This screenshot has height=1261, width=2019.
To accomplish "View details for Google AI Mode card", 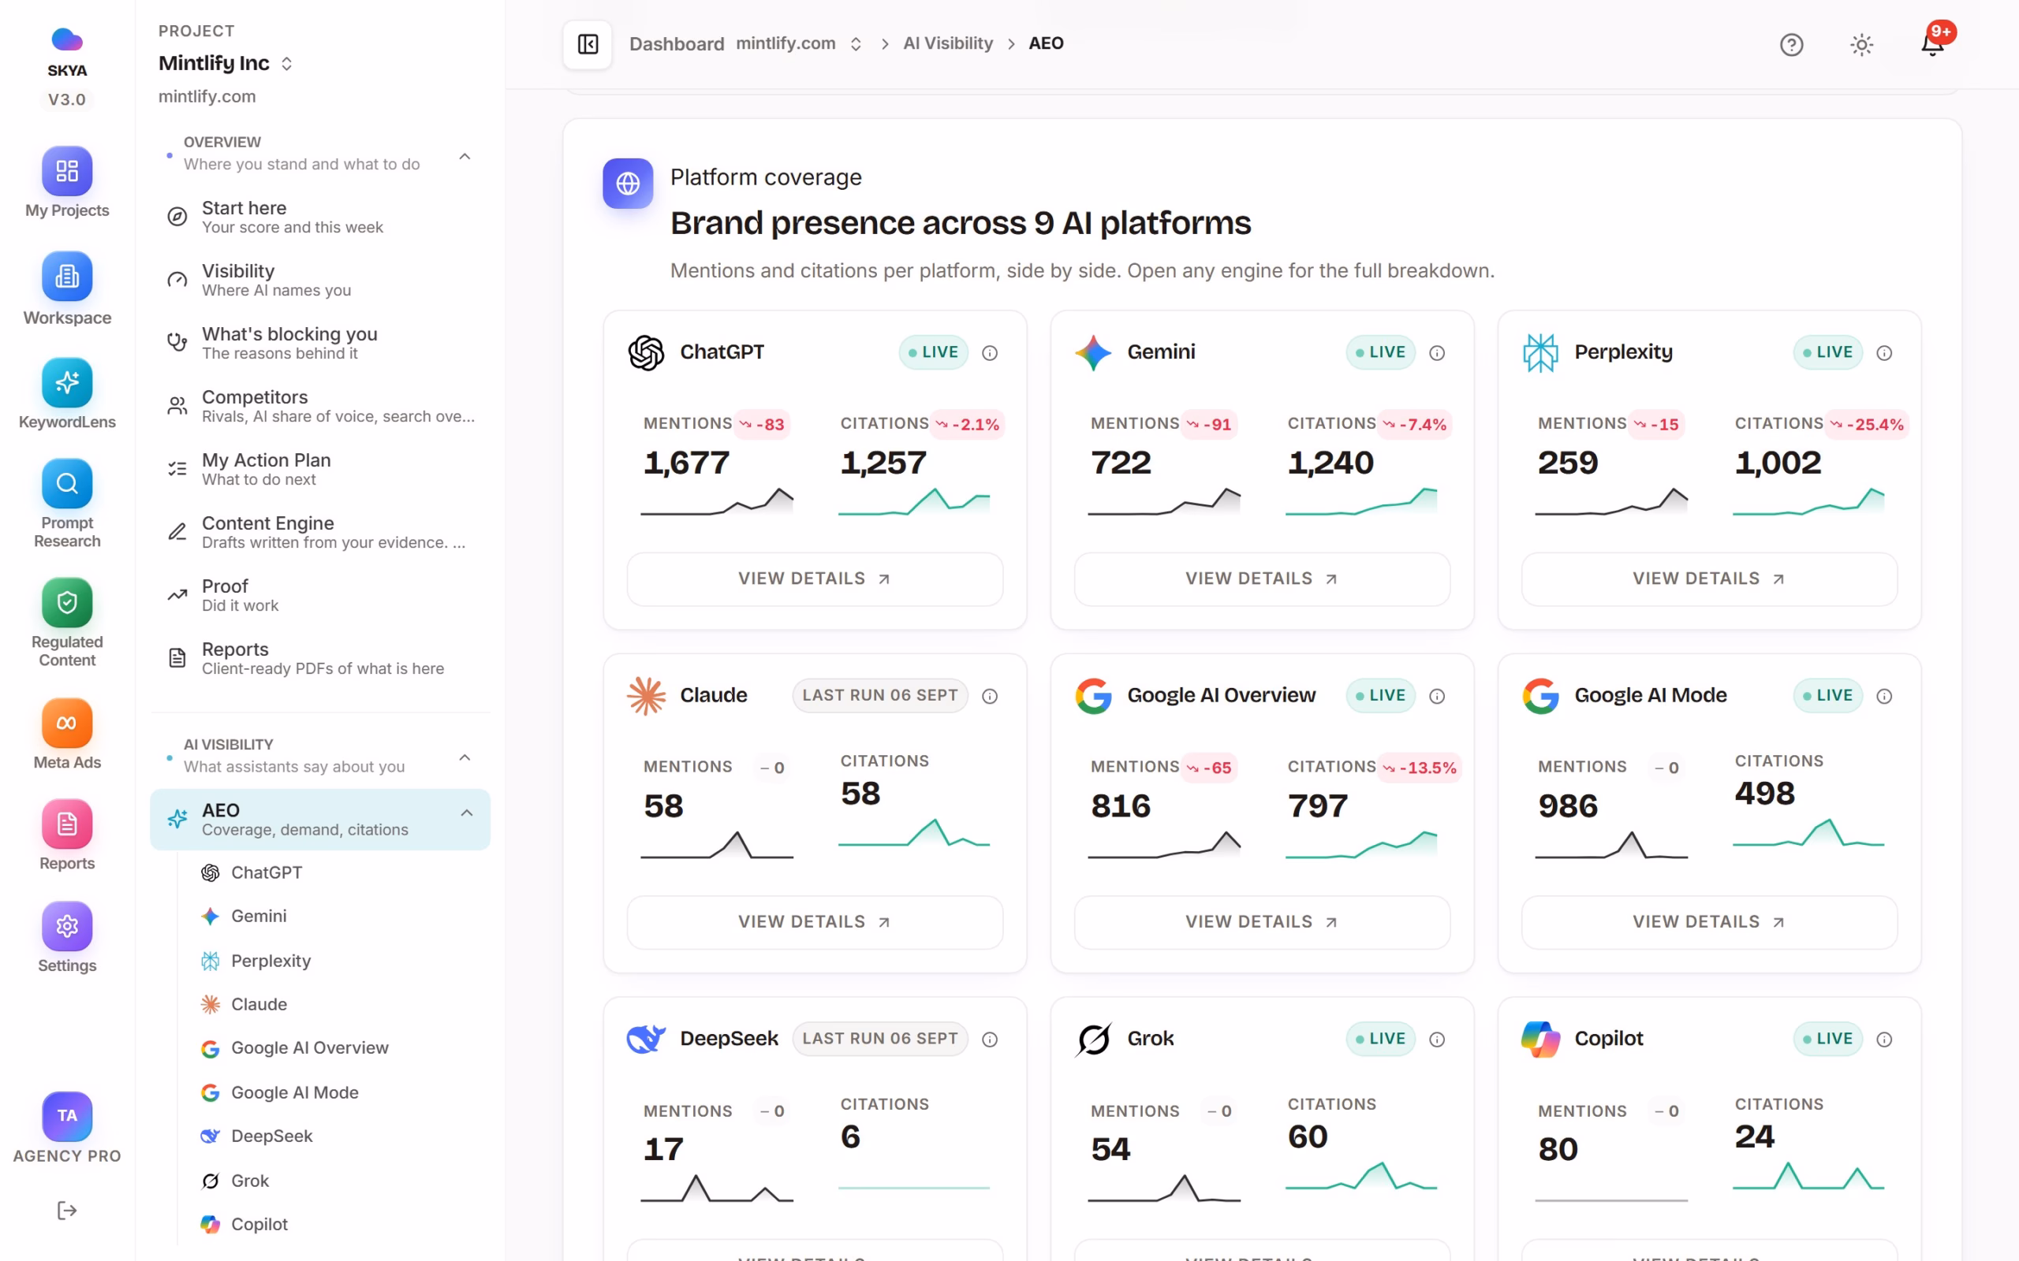I will 1708,922.
